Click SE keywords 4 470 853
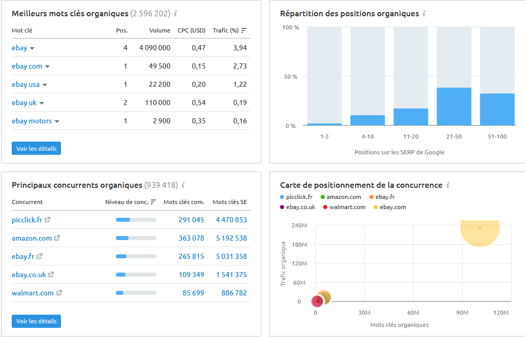The width and height of the screenshot is (525, 337). [231, 220]
